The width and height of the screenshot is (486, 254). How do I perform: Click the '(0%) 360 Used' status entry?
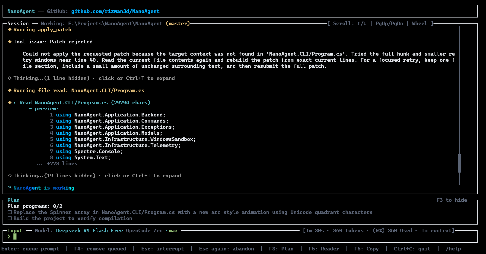(x=392, y=230)
